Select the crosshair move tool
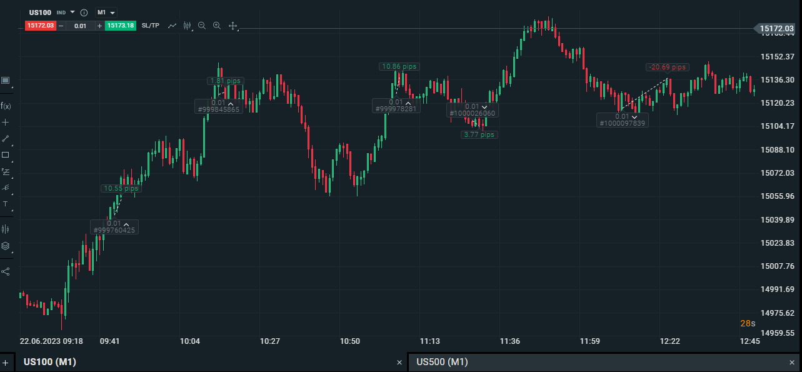This screenshot has height=372, width=802. 233,26
